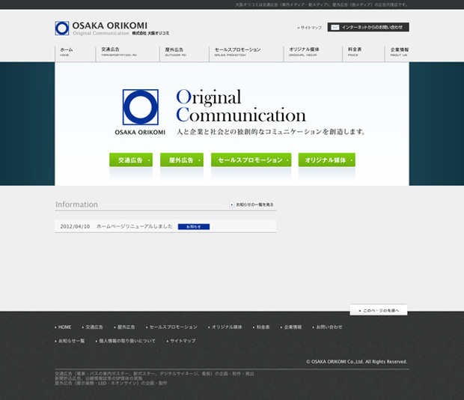The width and height of the screenshot is (464, 400).
Task: Click このページの先頭へ back-to-top button
Action: coord(379,310)
